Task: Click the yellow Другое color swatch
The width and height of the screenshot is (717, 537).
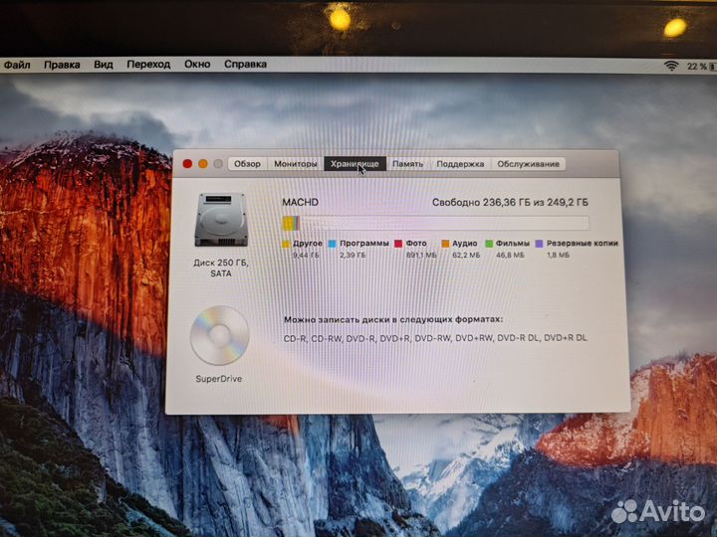Action: (286, 244)
